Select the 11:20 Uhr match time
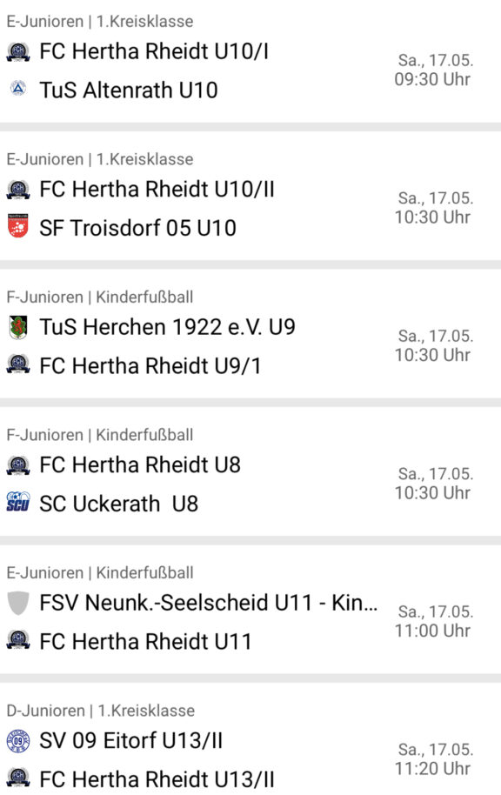This screenshot has height=795, width=501. 432,769
